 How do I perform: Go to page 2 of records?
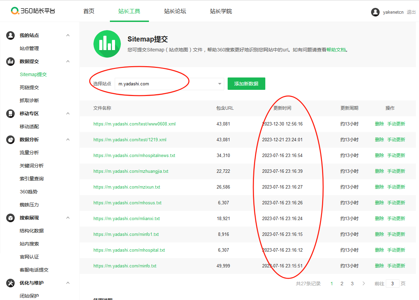[342, 284]
